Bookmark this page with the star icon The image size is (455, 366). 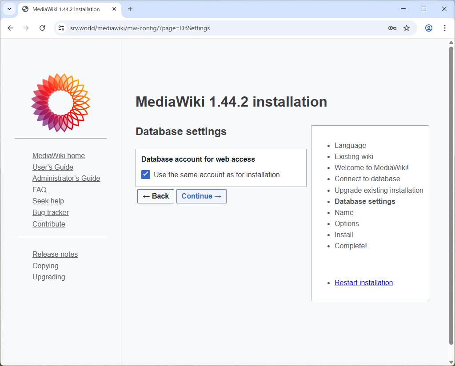coord(407,28)
